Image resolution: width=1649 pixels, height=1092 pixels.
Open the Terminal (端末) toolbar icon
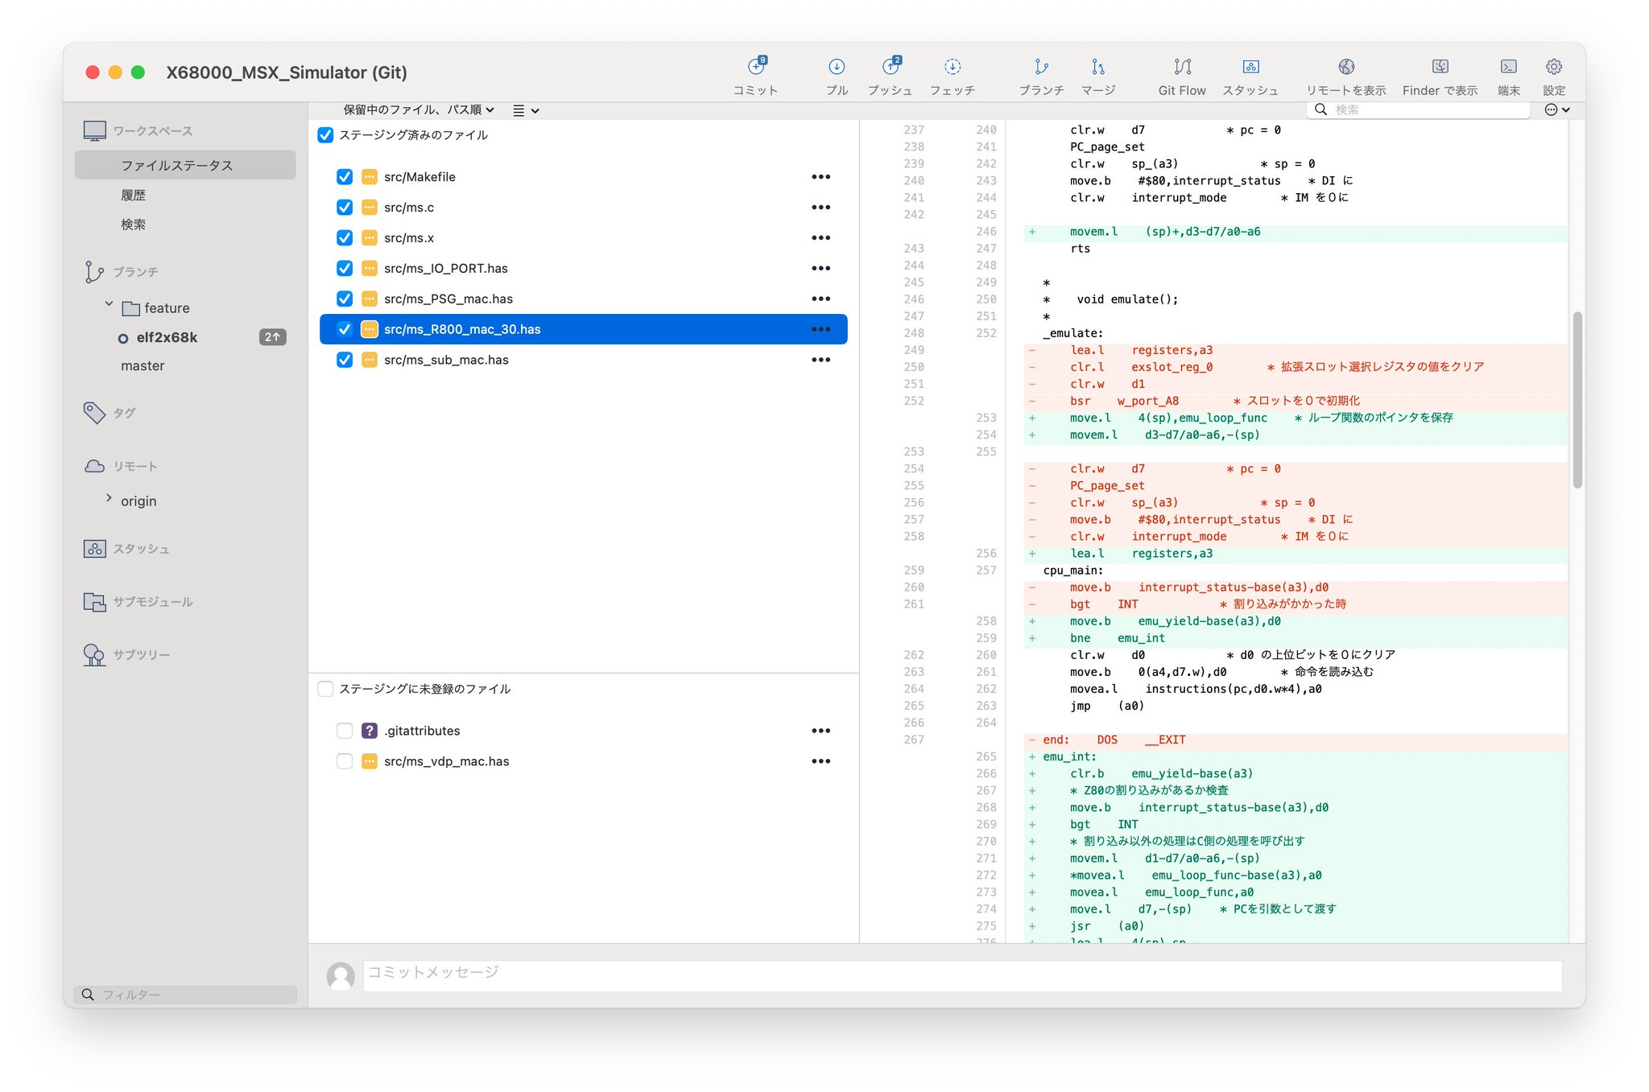pyautogui.click(x=1509, y=67)
